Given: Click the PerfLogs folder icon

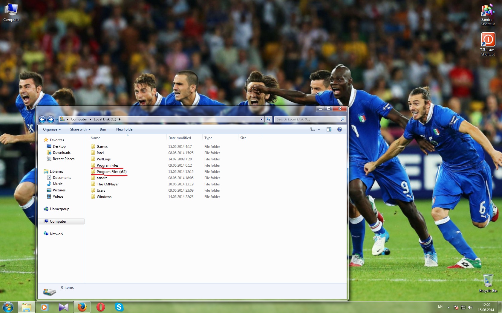Looking at the screenshot, I should (93, 159).
